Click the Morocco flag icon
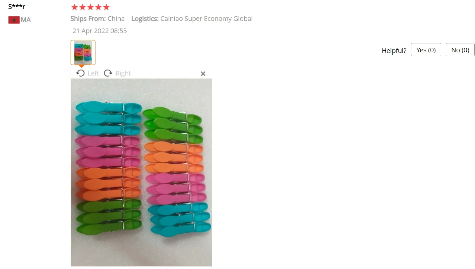 [x=14, y=20]
